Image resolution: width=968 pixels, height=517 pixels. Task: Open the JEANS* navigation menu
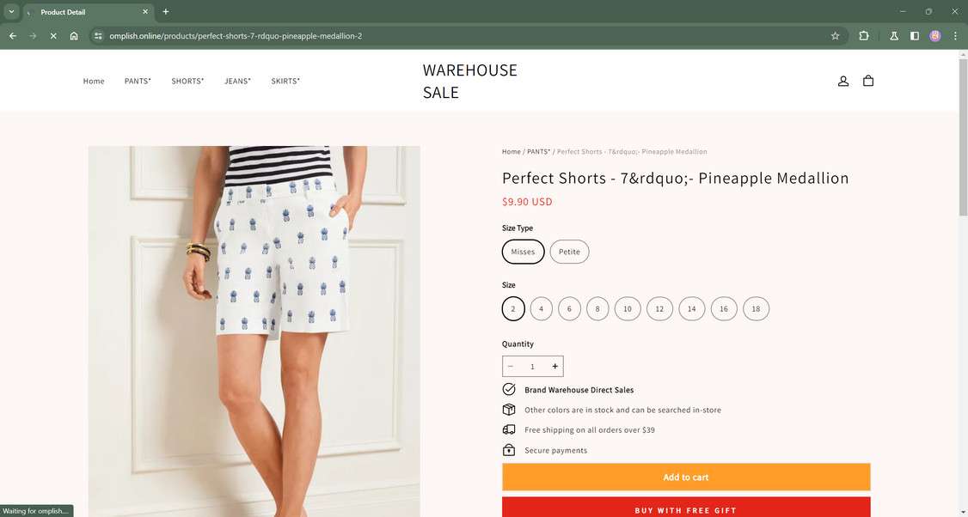click(x=237, y=81)
